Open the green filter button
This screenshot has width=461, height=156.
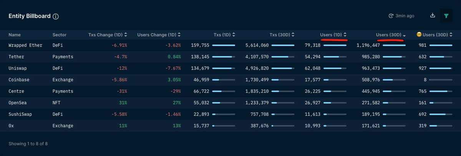(446, 16)
